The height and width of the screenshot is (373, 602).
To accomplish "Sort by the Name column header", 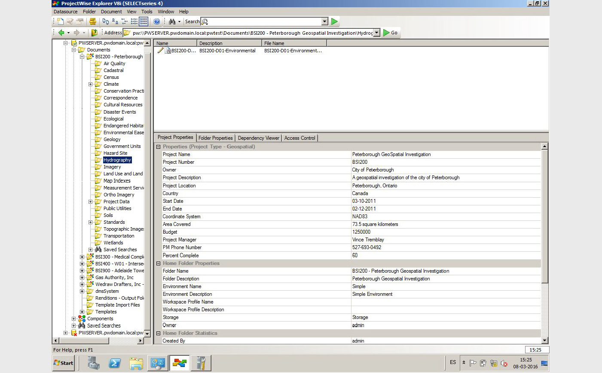I will (x=175, y=43).
